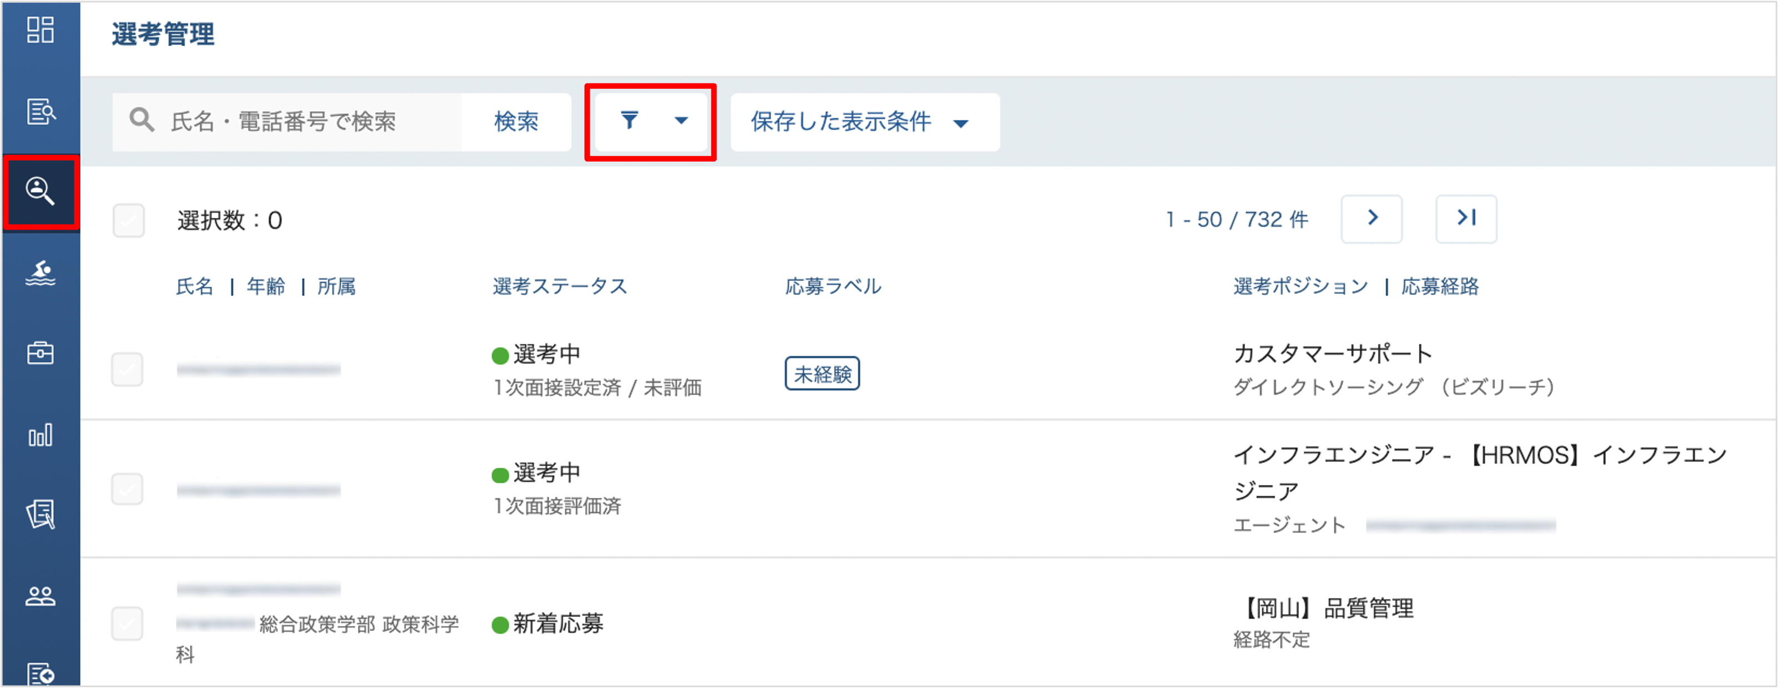Click the 検索 button
The image size is (1778, 690).
pos(516,122)
